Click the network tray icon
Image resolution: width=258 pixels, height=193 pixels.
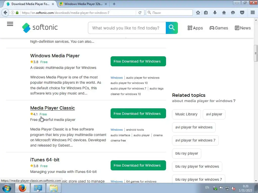[x=227, y=188]
